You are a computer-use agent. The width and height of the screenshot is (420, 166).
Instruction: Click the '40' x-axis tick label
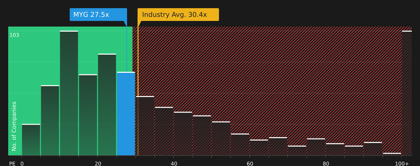click(x=174, y=164)
